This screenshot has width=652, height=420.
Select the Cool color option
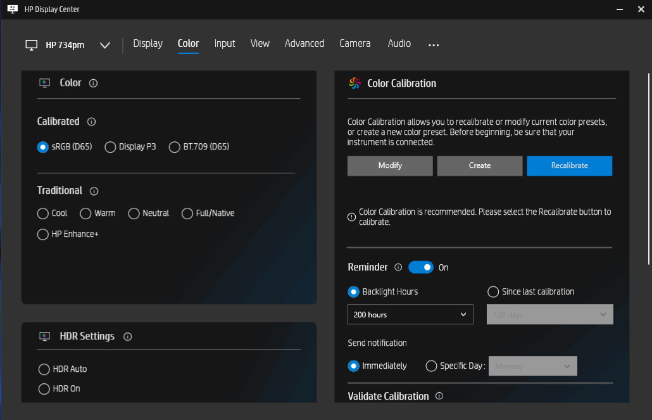click(53, 213)
